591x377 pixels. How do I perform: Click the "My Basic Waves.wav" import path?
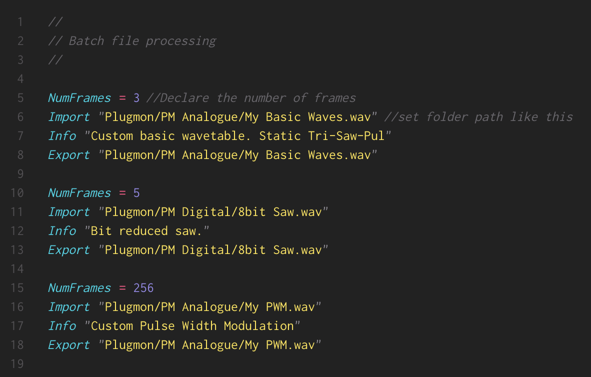click(x=237, y=117)
